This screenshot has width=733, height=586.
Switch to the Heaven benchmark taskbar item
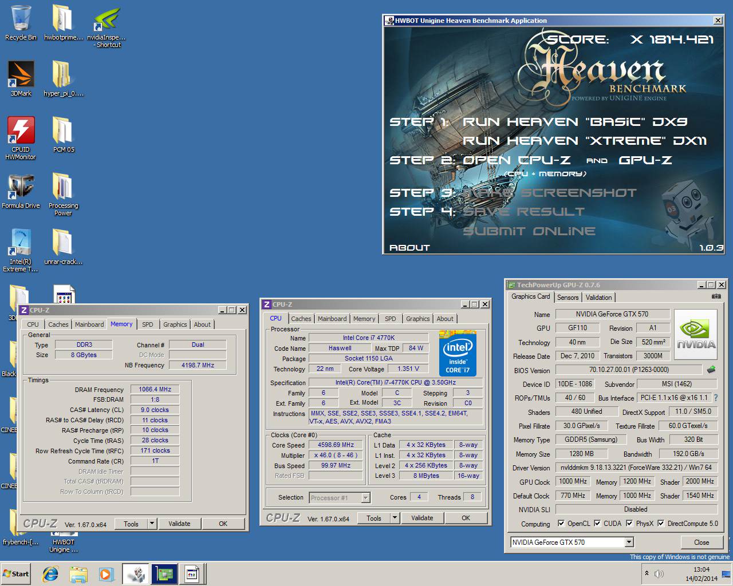(136, 574)
